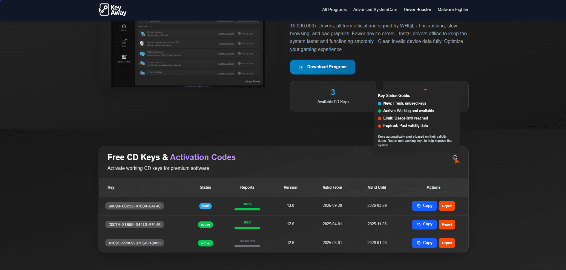Report the 9AB99-CC213 key

click(447, 206)
